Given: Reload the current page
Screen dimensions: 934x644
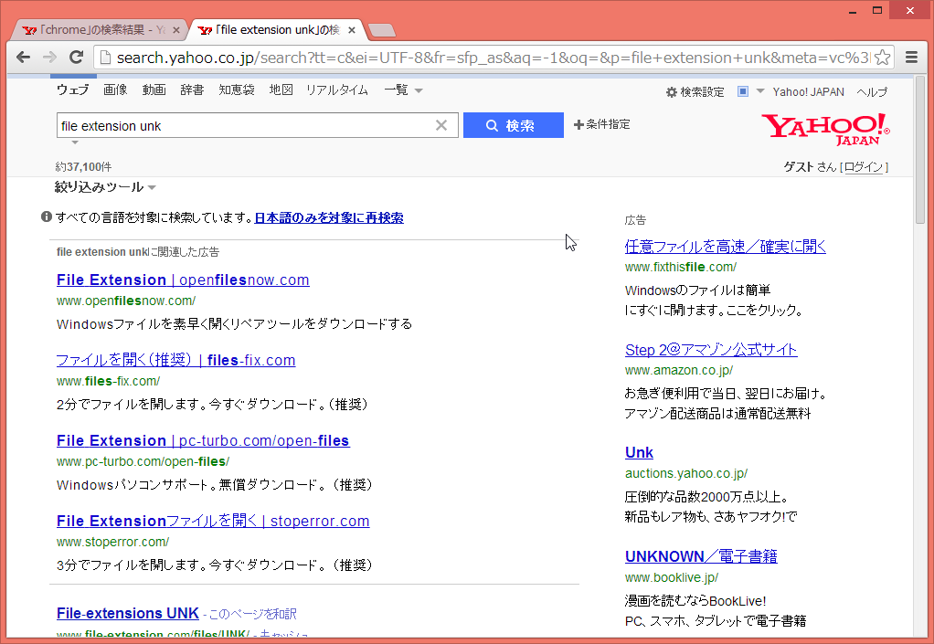Looking at the screenshot, I should point(76,58).
